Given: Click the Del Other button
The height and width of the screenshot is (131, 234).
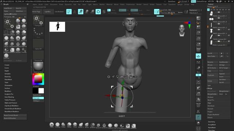Looking at the screenshot, I should point(224,80).
